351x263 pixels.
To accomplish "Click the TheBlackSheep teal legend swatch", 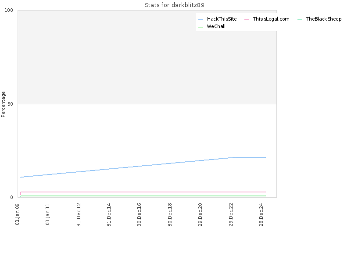I will coord(300,20).
